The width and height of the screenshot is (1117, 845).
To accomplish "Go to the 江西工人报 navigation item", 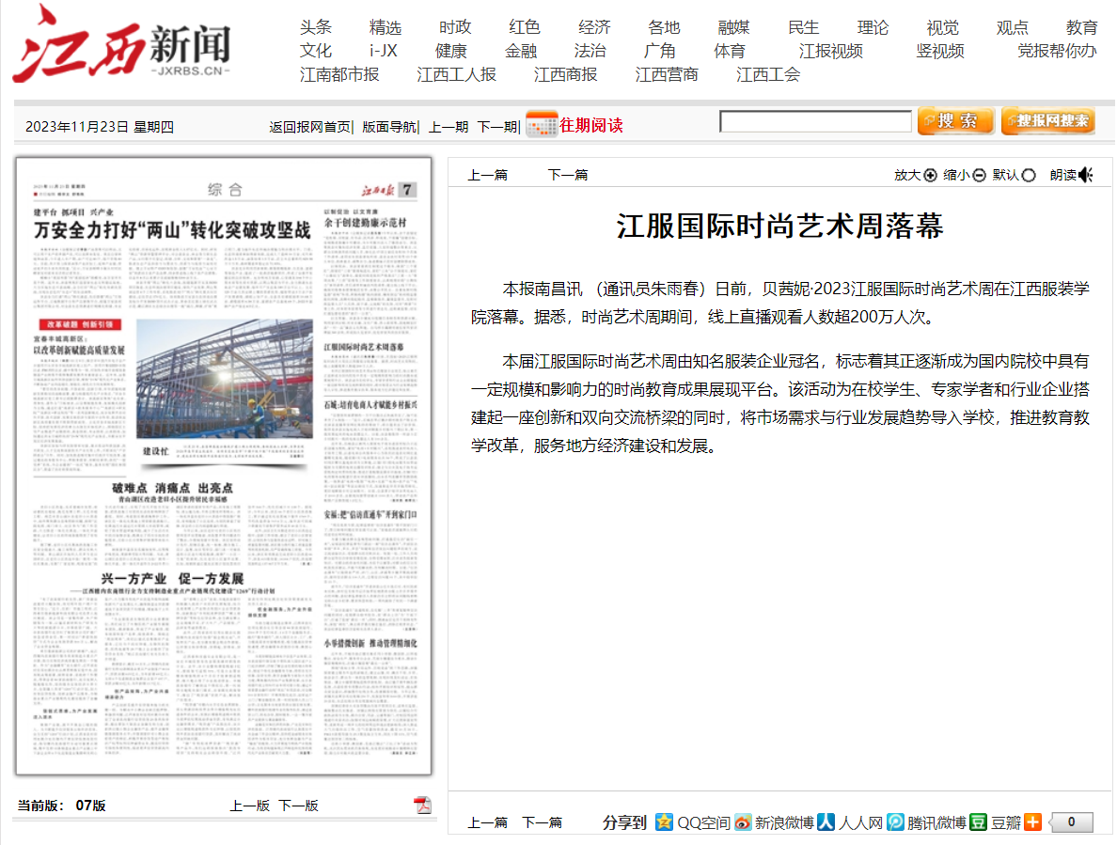I will pyautogui.click(x=456, y=74).
